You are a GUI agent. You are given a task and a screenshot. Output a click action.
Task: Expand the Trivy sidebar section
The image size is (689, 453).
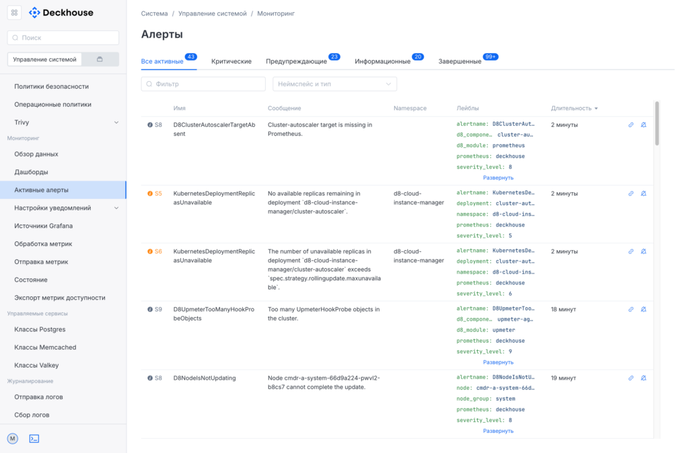pyautogui.click(x=116, y=122)
